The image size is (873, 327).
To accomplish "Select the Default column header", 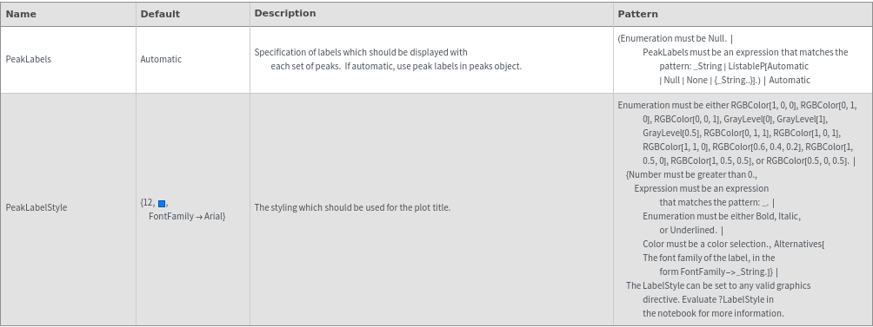I will point(160,15).
